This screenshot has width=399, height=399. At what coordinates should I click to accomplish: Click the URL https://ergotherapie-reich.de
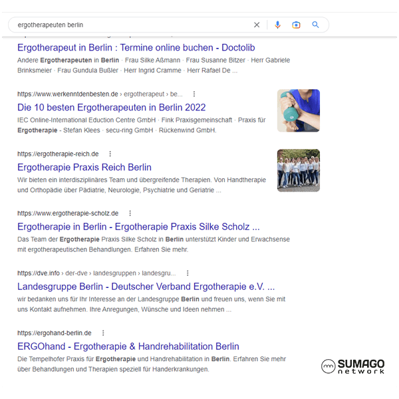pyautogui.click(x=58, y=154)
